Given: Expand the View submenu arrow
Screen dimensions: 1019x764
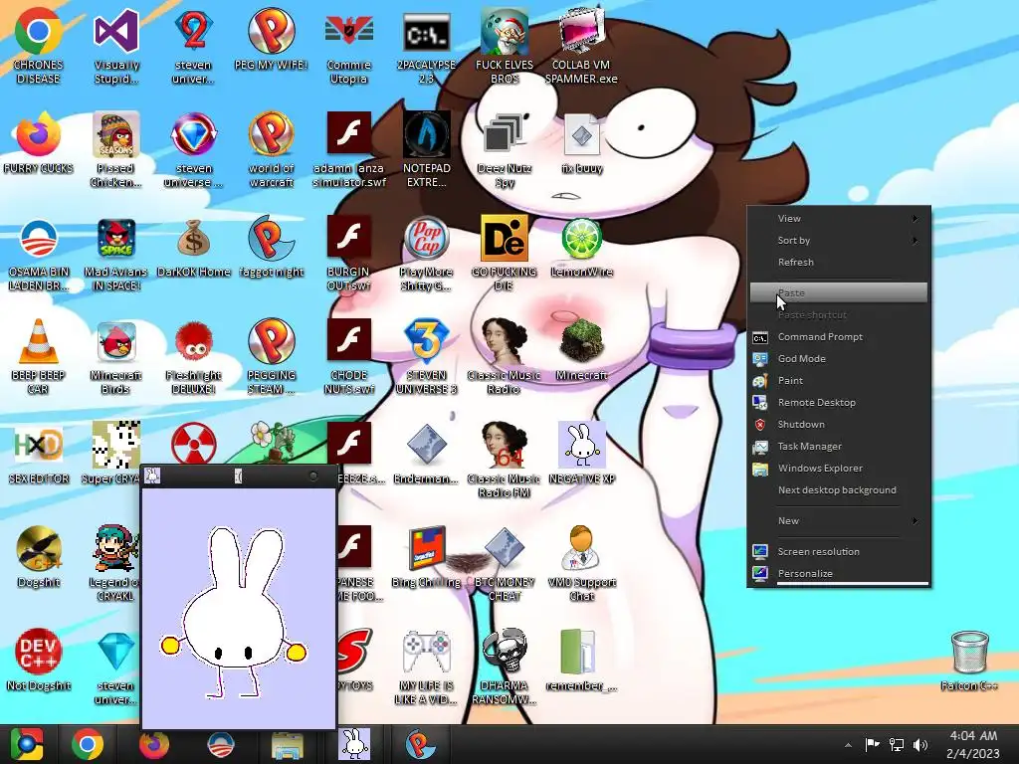Looking at the screenshot, I should 916,218.
